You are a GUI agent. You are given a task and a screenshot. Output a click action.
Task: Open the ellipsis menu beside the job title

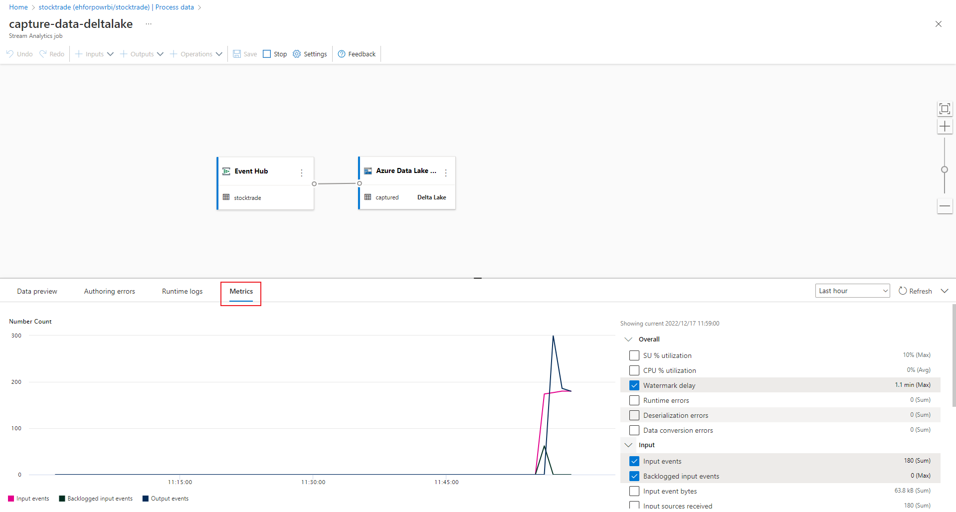click(x=149, y=24)
